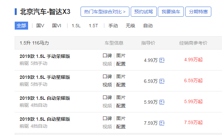
Task: Click the 分期特惠 button
Action: pos(198,12)
